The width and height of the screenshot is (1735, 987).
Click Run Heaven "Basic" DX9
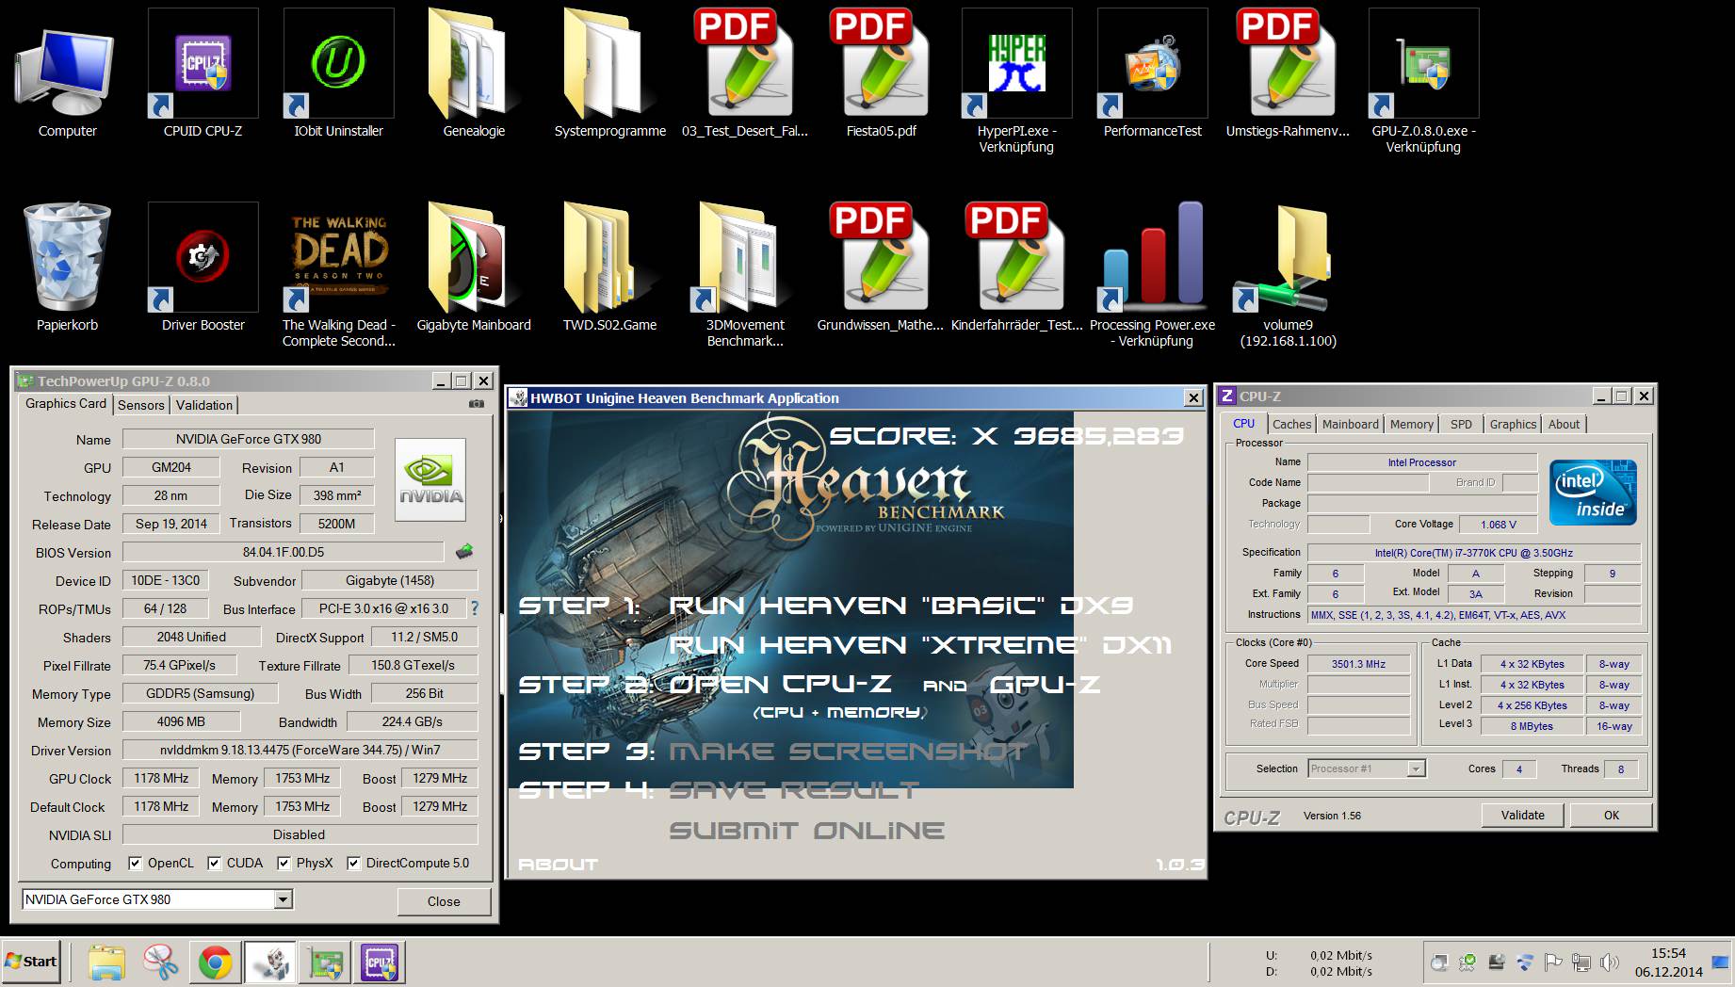(900, 606)
